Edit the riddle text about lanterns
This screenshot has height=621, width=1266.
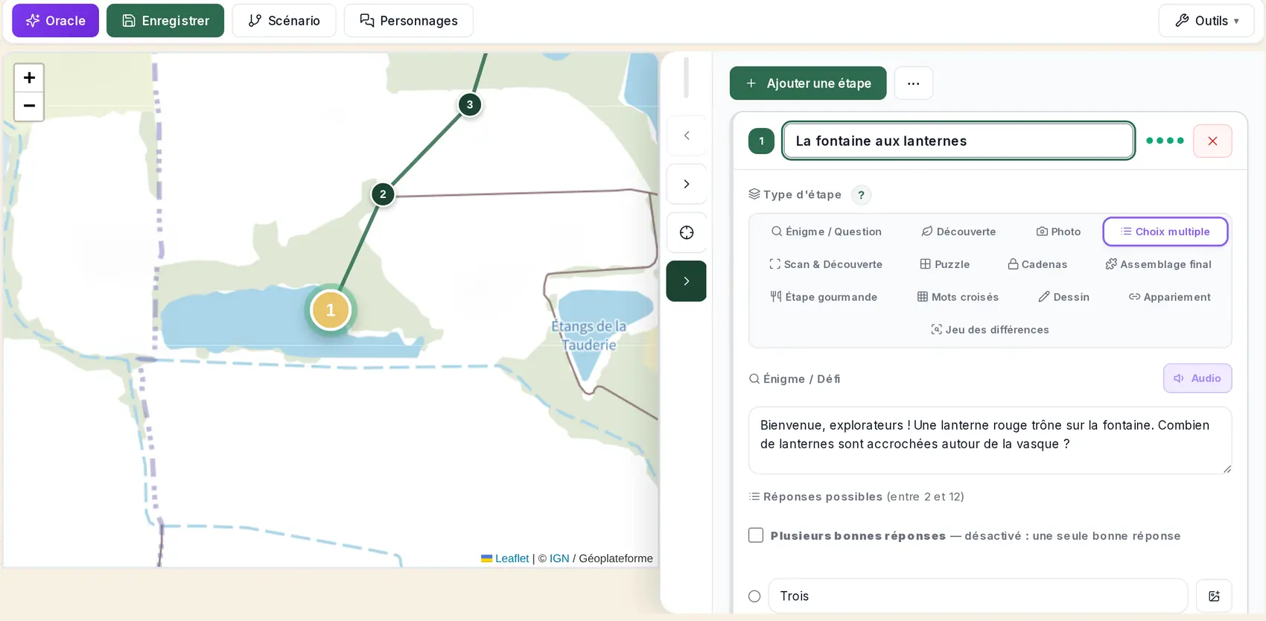pyautogui.click(x=990, y=440)
